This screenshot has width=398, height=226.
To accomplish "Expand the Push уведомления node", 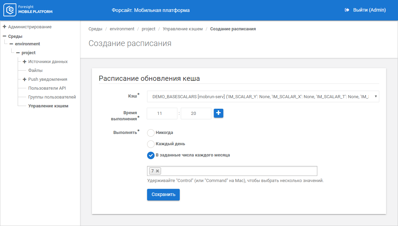I will coord(25,79).
